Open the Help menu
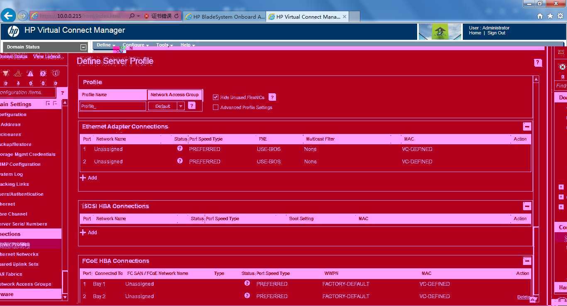Screen dimensions: 567x306 coord(188,45)
